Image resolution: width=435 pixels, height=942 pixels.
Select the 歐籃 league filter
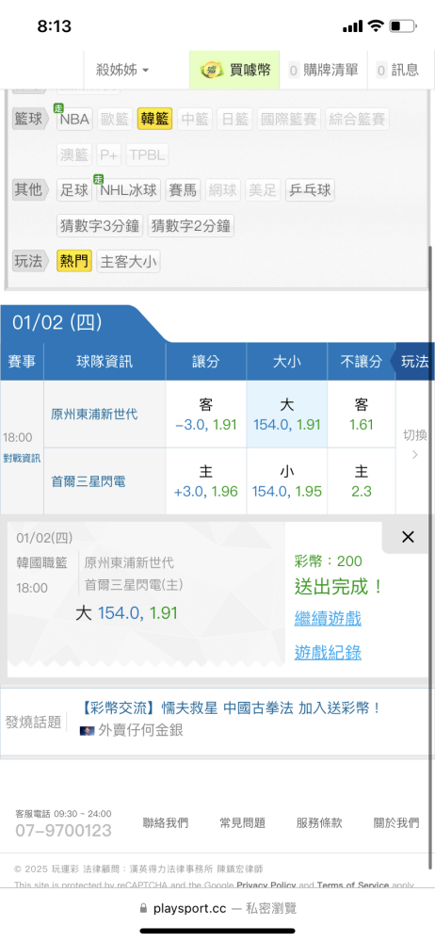114,119
